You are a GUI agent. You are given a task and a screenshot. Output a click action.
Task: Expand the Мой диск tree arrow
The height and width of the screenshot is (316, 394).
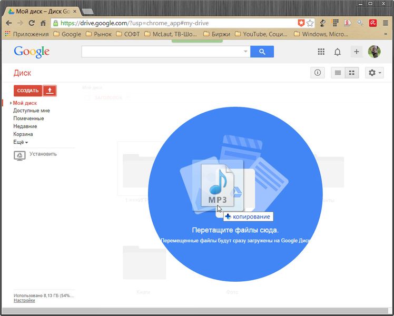[11, 103]
